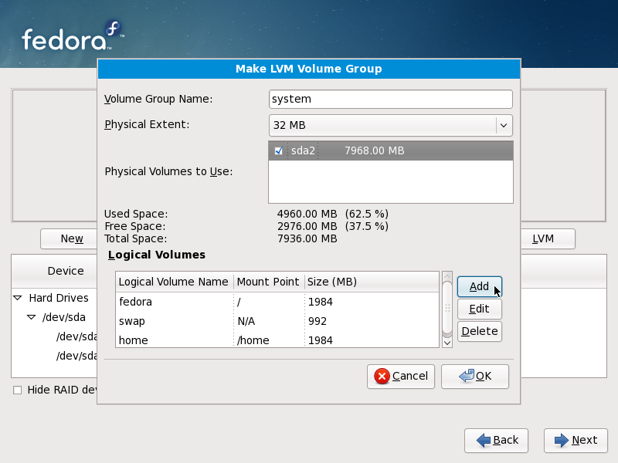Confirm the volume group with OK
Screen dimensions: 618x463
pos(475,377)
